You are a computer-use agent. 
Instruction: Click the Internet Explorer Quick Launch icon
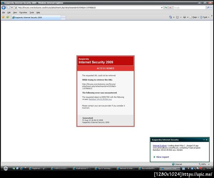[21, 168]
